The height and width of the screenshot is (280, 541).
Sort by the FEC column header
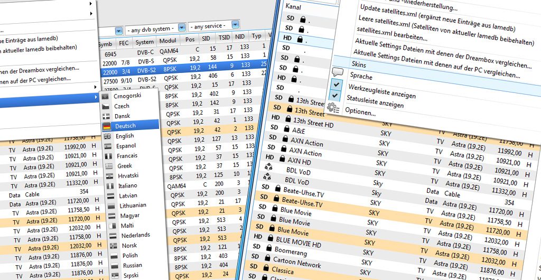click(x=124, y=43)
